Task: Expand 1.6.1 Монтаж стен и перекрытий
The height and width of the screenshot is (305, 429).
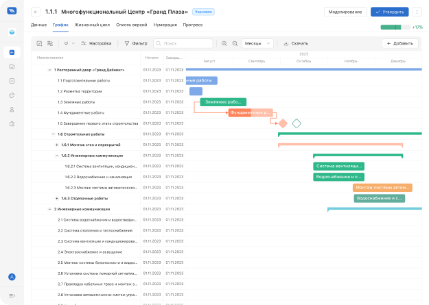Action: point(57,145)
